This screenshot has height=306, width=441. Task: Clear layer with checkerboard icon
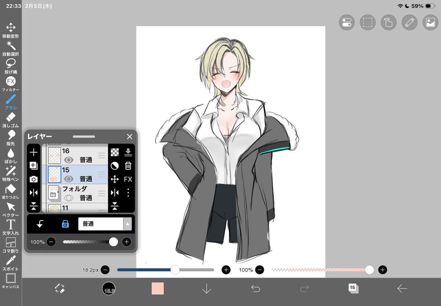[x=115, y=152]
